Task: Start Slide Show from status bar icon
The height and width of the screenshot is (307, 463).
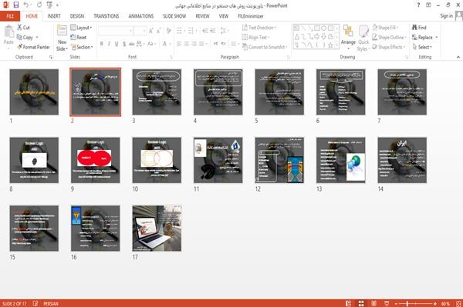Action: tap(387, 303)
